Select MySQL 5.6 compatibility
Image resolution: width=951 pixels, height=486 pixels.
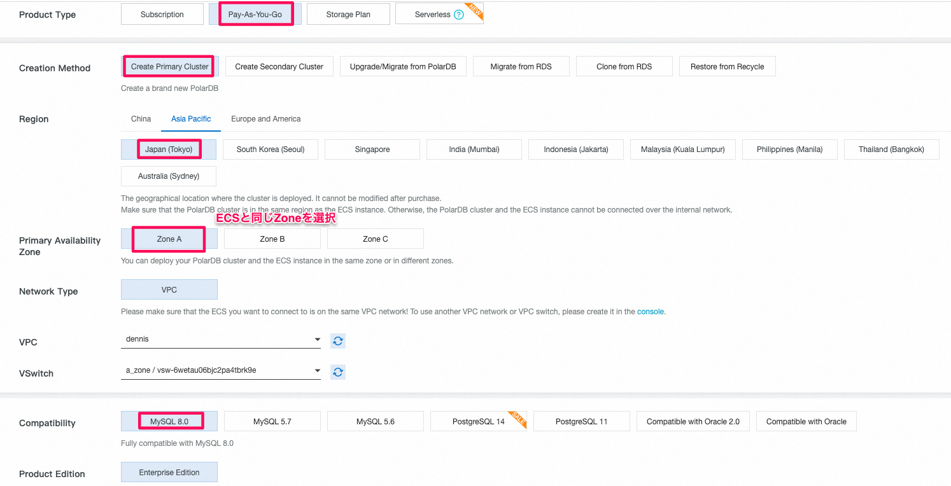[376, 422]
